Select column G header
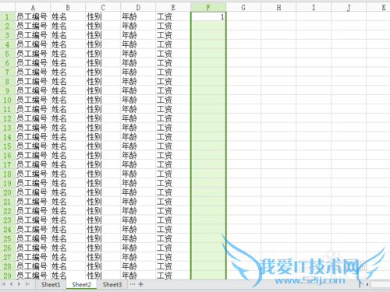Viewport: 390px width, 292px height. 243,8
